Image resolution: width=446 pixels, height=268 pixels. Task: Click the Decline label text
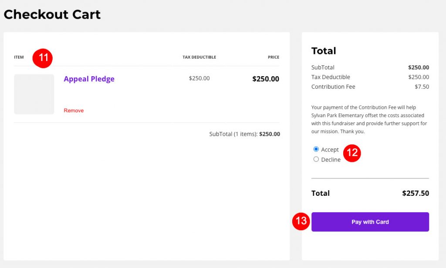331,160
